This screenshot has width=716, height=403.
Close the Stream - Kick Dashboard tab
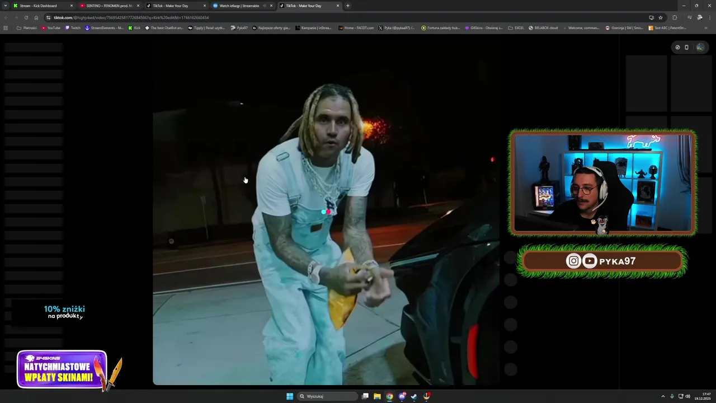click(71, 6)
